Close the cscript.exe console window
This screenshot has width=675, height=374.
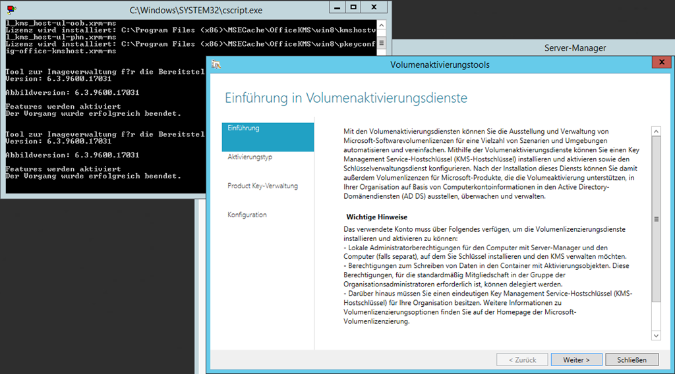(x=374, y=7)
